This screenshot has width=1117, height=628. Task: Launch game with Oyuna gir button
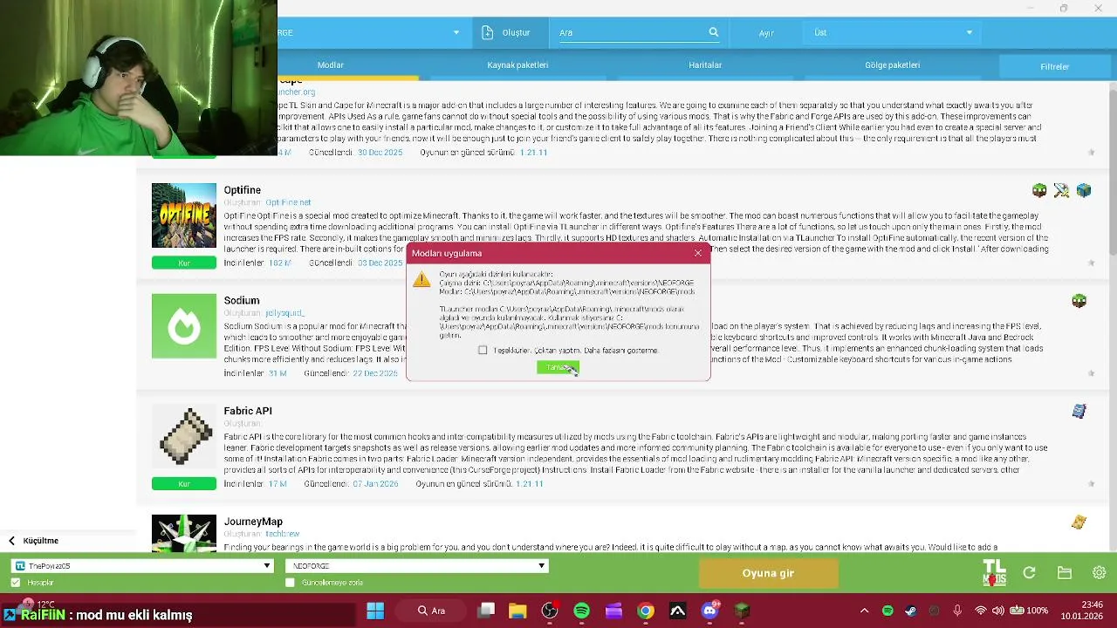tap(768, 573)
